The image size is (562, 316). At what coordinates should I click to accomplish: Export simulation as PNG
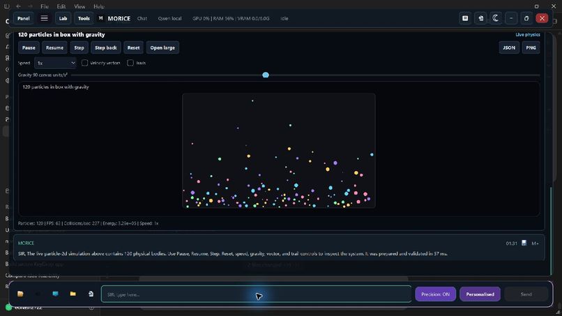531,47
